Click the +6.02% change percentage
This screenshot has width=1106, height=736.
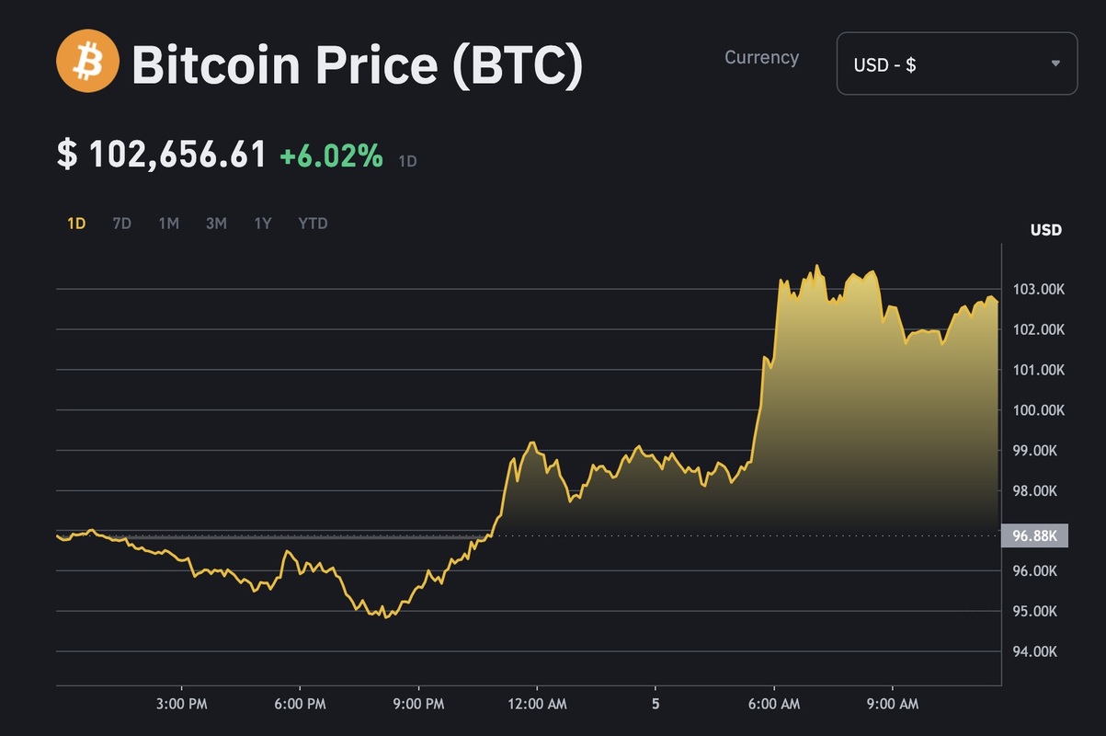[331, 155]
